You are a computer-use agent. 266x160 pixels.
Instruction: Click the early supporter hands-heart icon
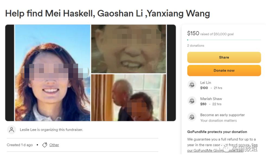click(192, 117)
